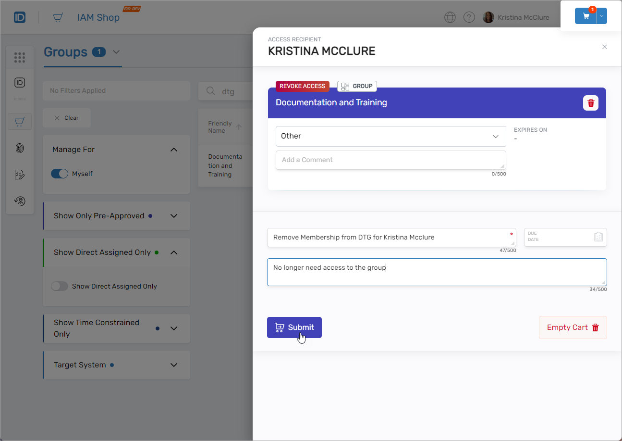Open the Groups heading dropdown
This screenshot has height=441, width=622.
click(116, 52)
